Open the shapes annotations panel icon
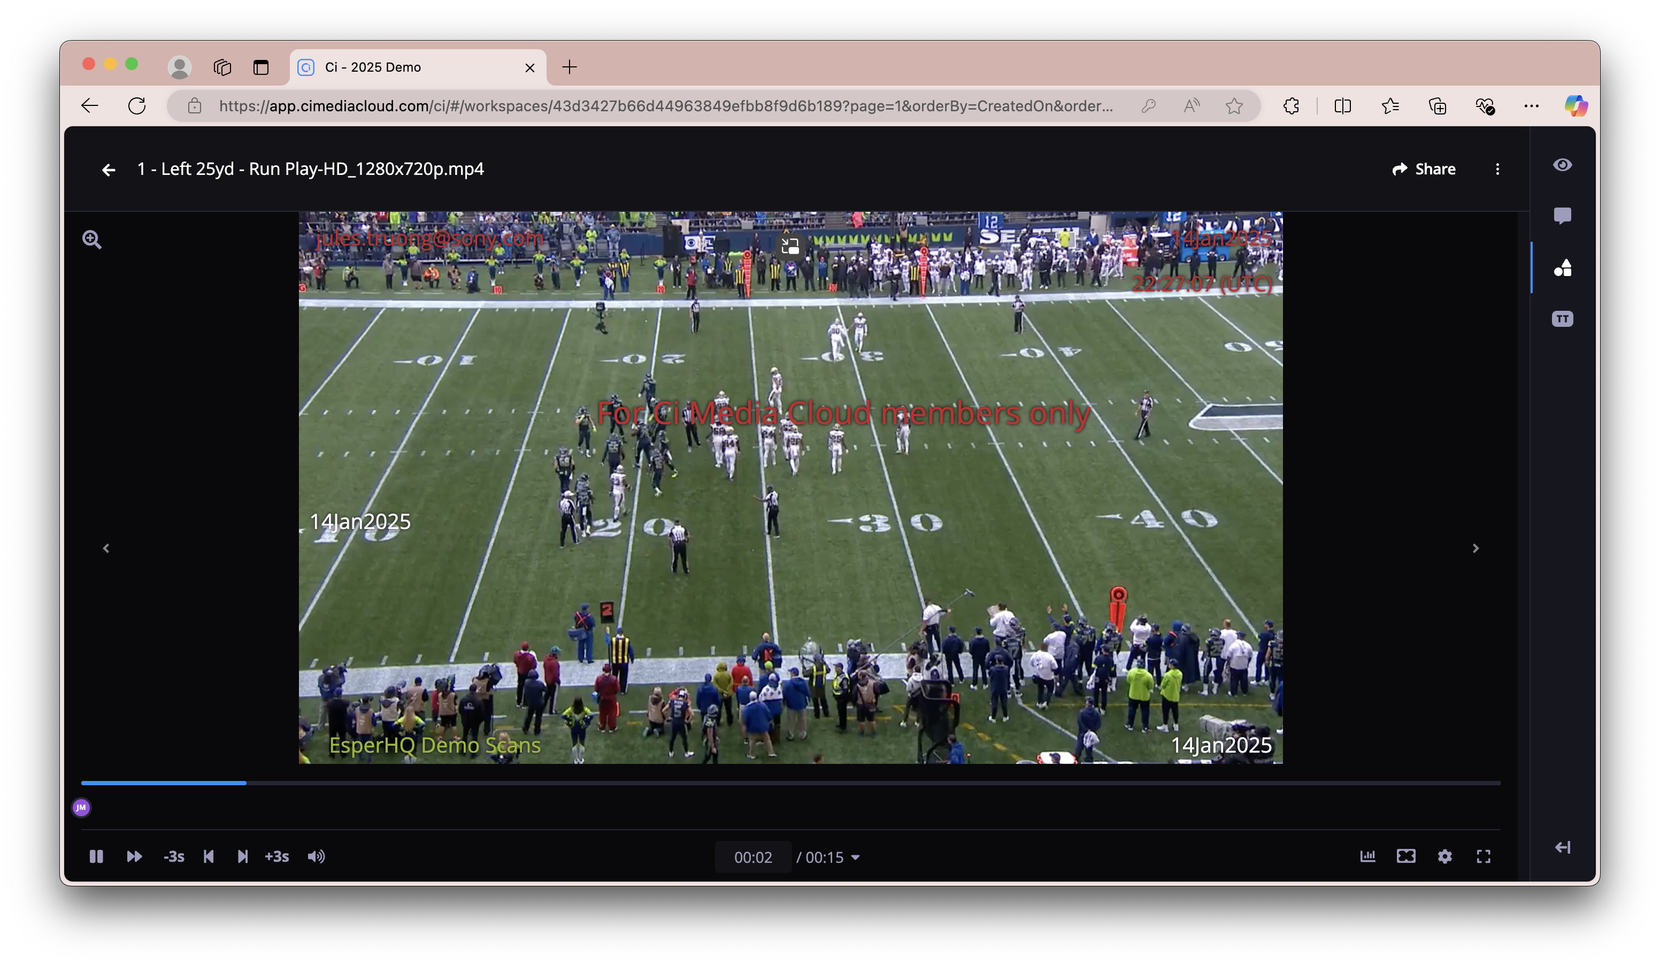Screen dimensions: 1660x965 (1562, 267)
